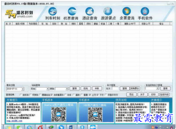Click the iOS QR code image
Image resolution: width=176 pixels, height=129 pixels.
(x=95, y=114)
